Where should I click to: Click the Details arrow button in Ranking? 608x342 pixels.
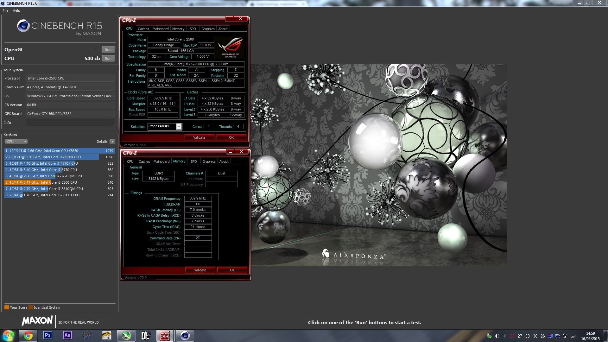[x=112, y=142]
